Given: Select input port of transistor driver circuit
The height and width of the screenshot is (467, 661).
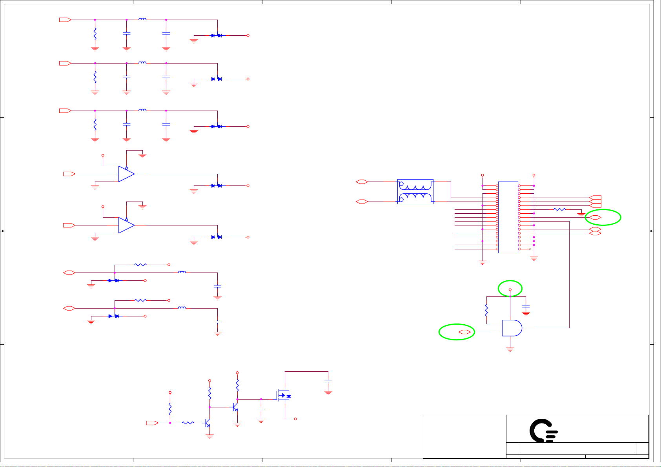Looking at the screenshot, I should coord(152,423).
